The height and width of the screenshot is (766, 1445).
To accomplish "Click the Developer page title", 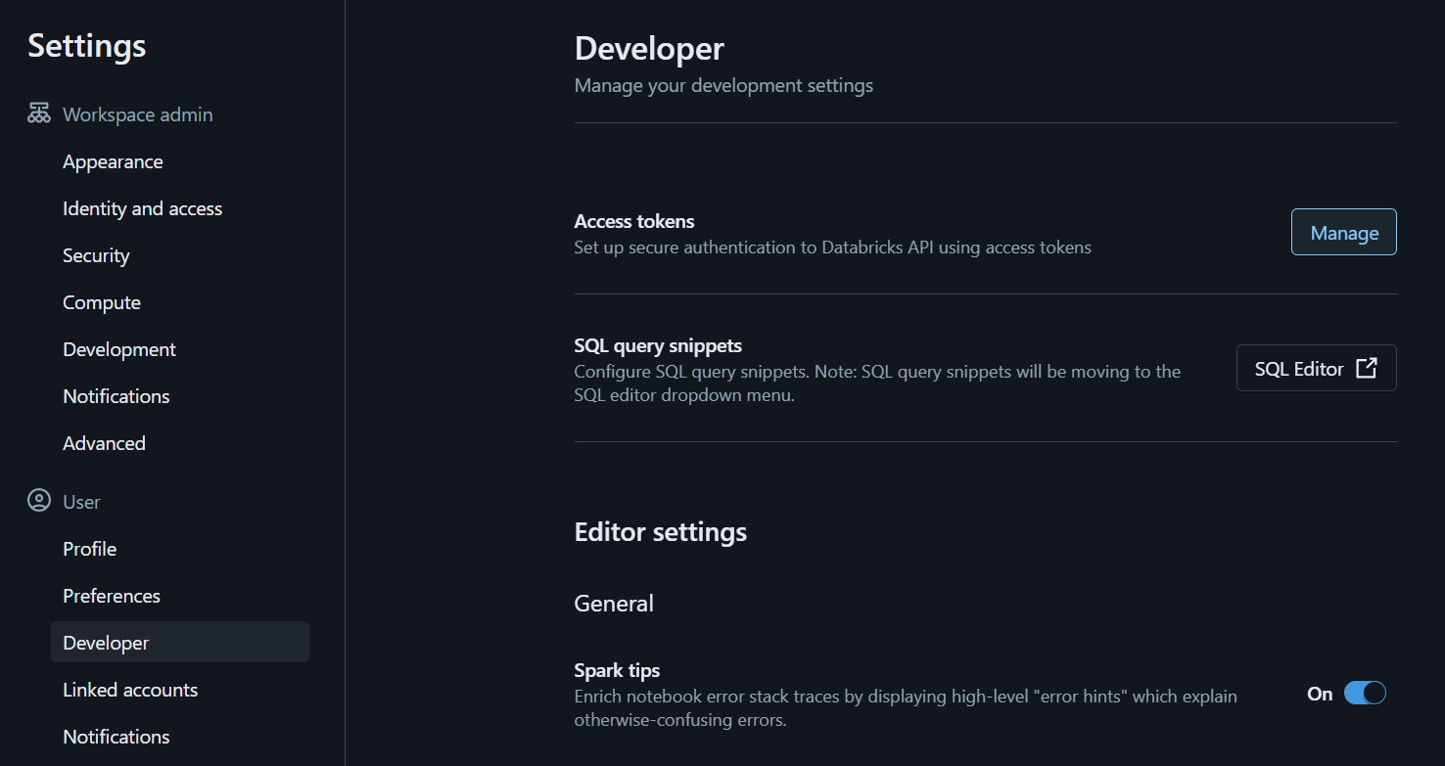I will [x=649, y=48].
